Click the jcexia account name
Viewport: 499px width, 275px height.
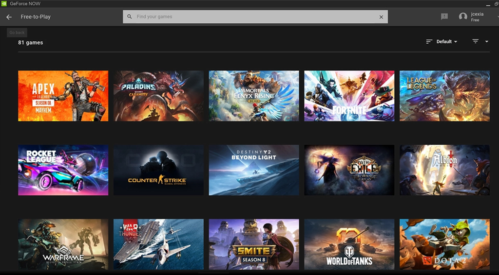[x=478, y=14]
